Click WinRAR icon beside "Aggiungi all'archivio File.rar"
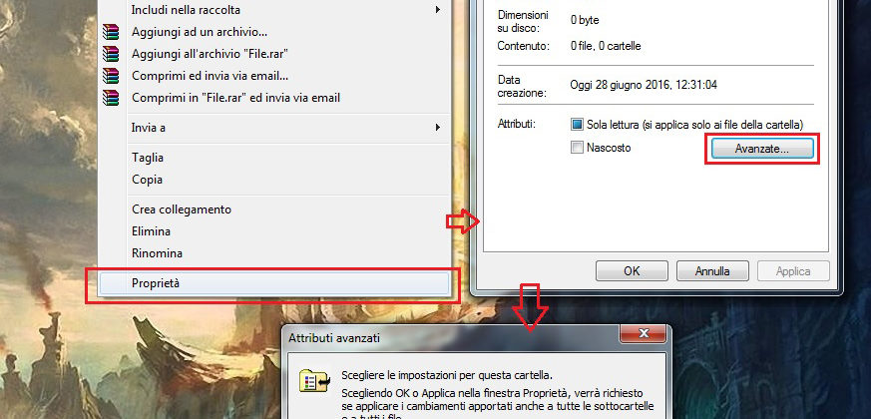 tap(111, 54)
